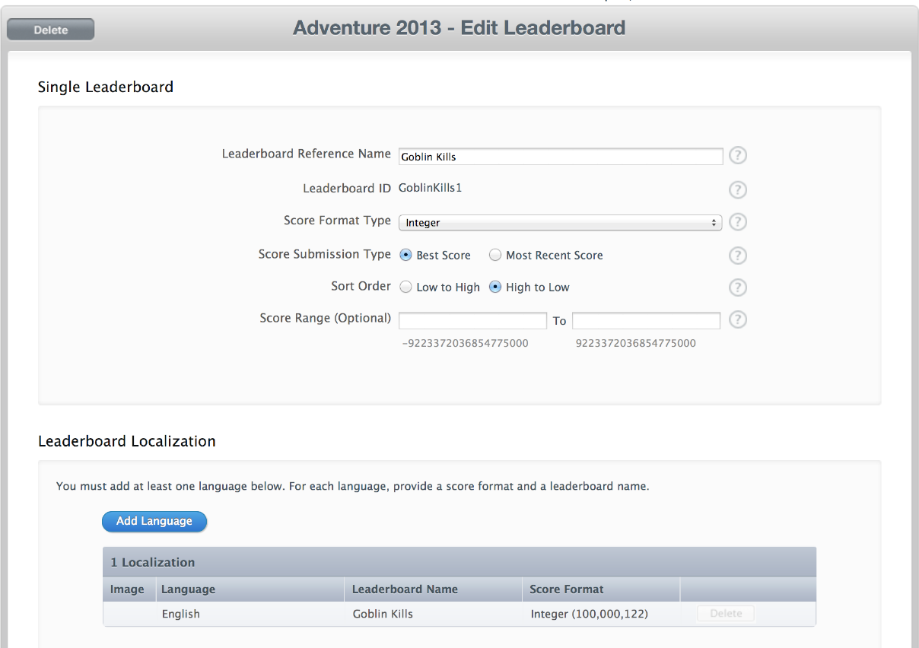Image resolution: width=919 pixels, height=648 pixels.
Task: Click the Leaderboard Reference Name field
Action: coord(560,157)
